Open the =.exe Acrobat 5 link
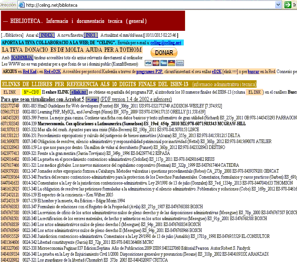Image resolution: width=297 pixels, height=262 pixels. 92,100
